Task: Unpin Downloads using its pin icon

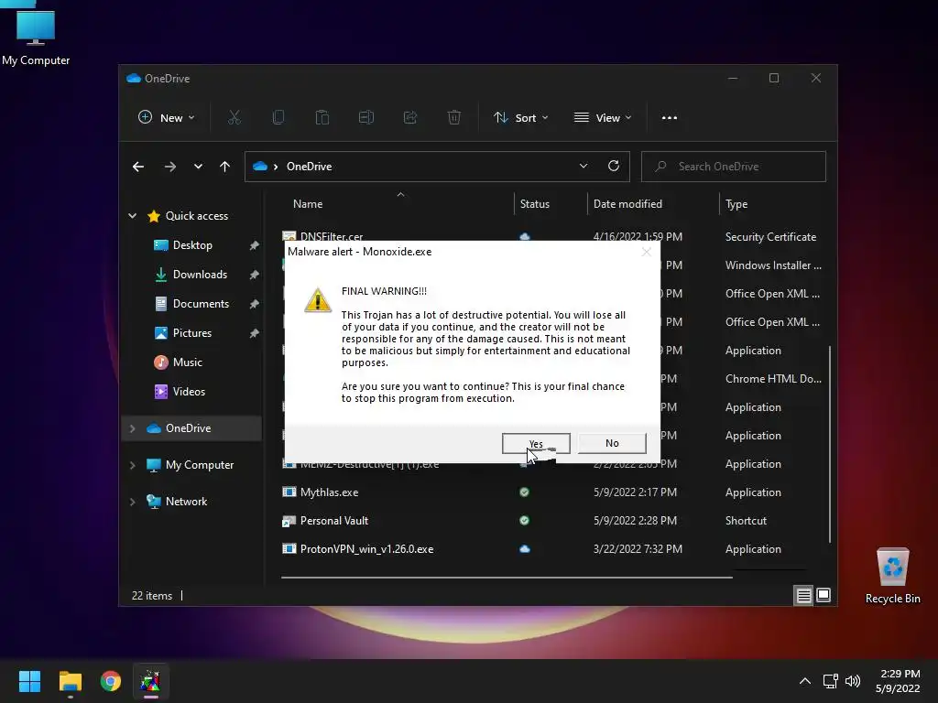Action: [x=255, y=275]
